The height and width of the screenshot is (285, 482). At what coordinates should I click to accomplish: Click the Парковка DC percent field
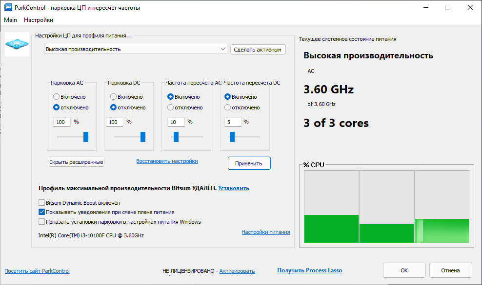[x=115, y=122]
